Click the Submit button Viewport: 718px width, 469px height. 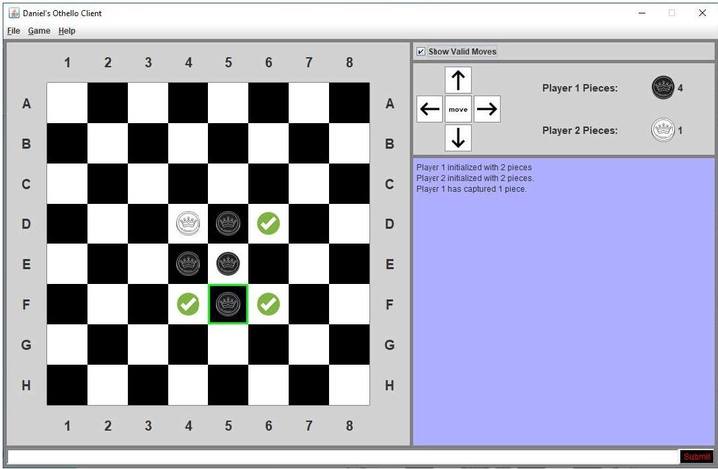click(x=696, y=456)
